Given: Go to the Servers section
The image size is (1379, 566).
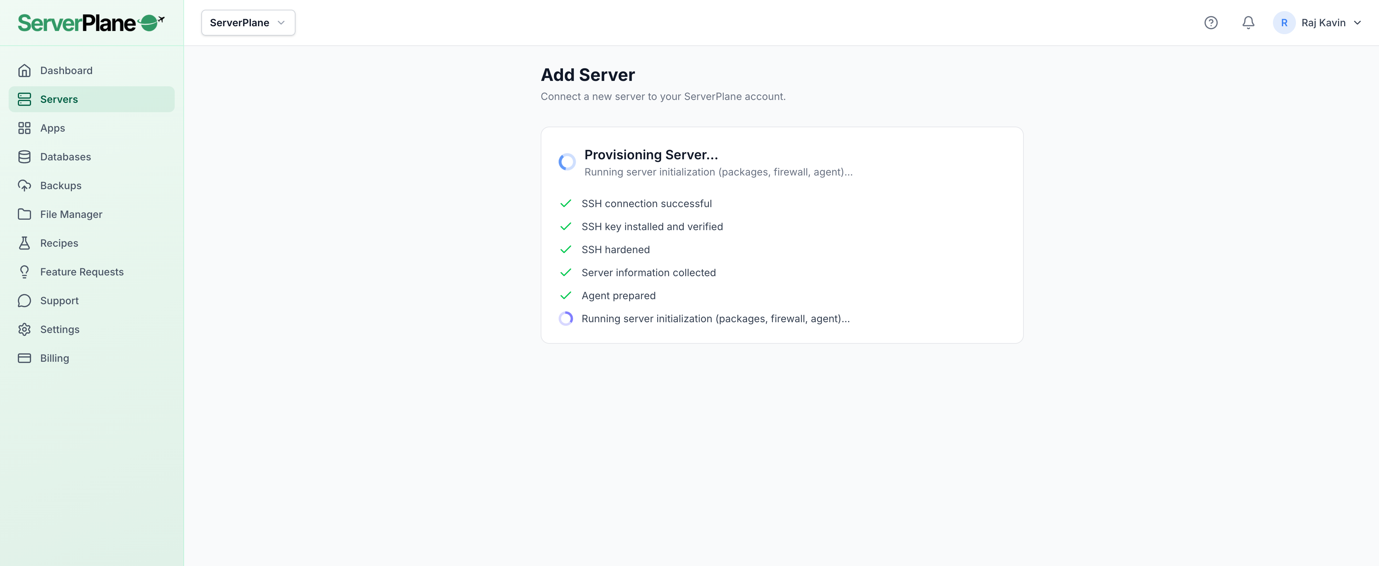Looking at the screenshot, I should tap(59, 99).
